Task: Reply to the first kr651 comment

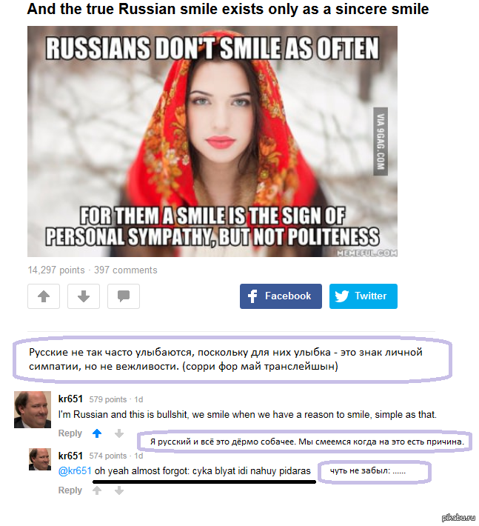Action: click(70, 433)
